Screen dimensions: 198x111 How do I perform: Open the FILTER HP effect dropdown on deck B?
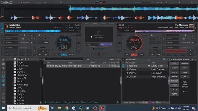[x=172, y=35]
